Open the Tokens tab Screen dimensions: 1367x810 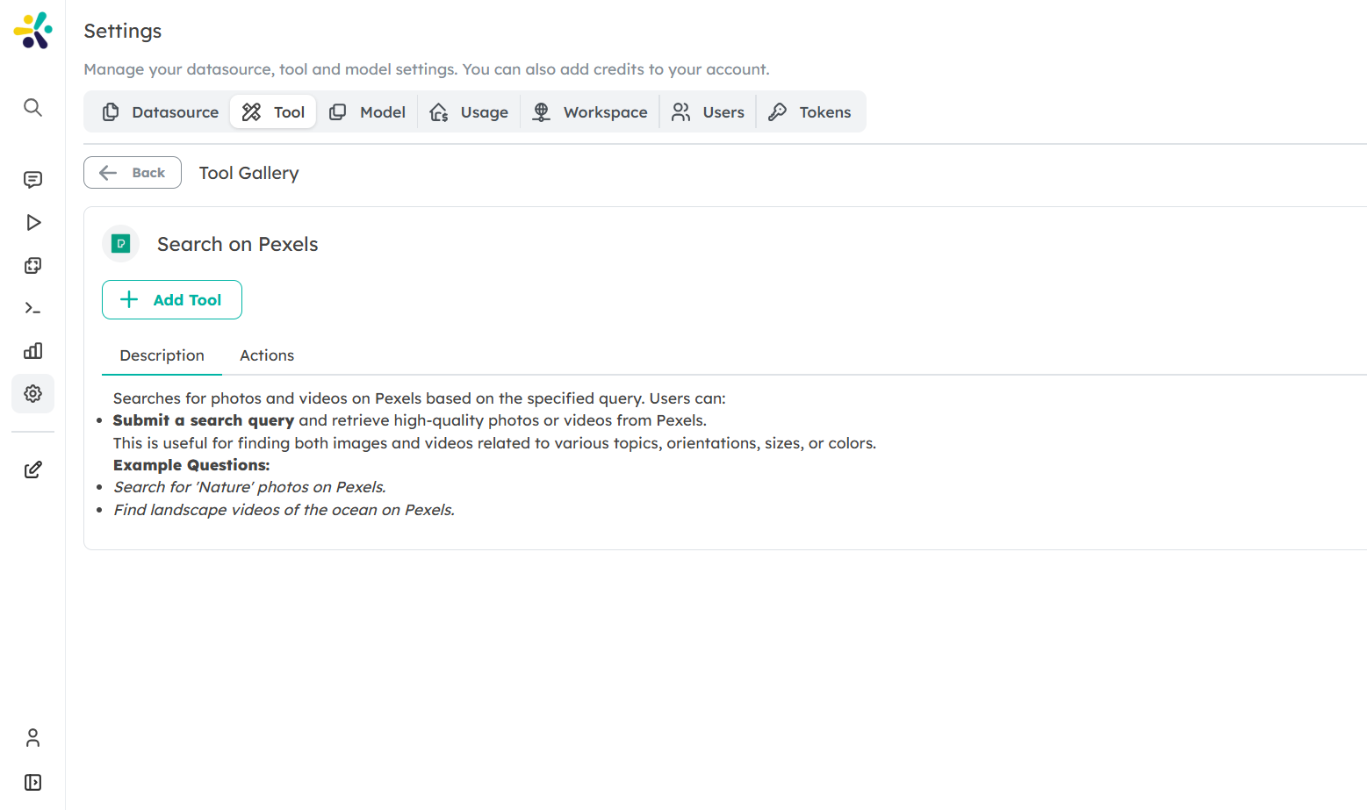coord(809,112)
